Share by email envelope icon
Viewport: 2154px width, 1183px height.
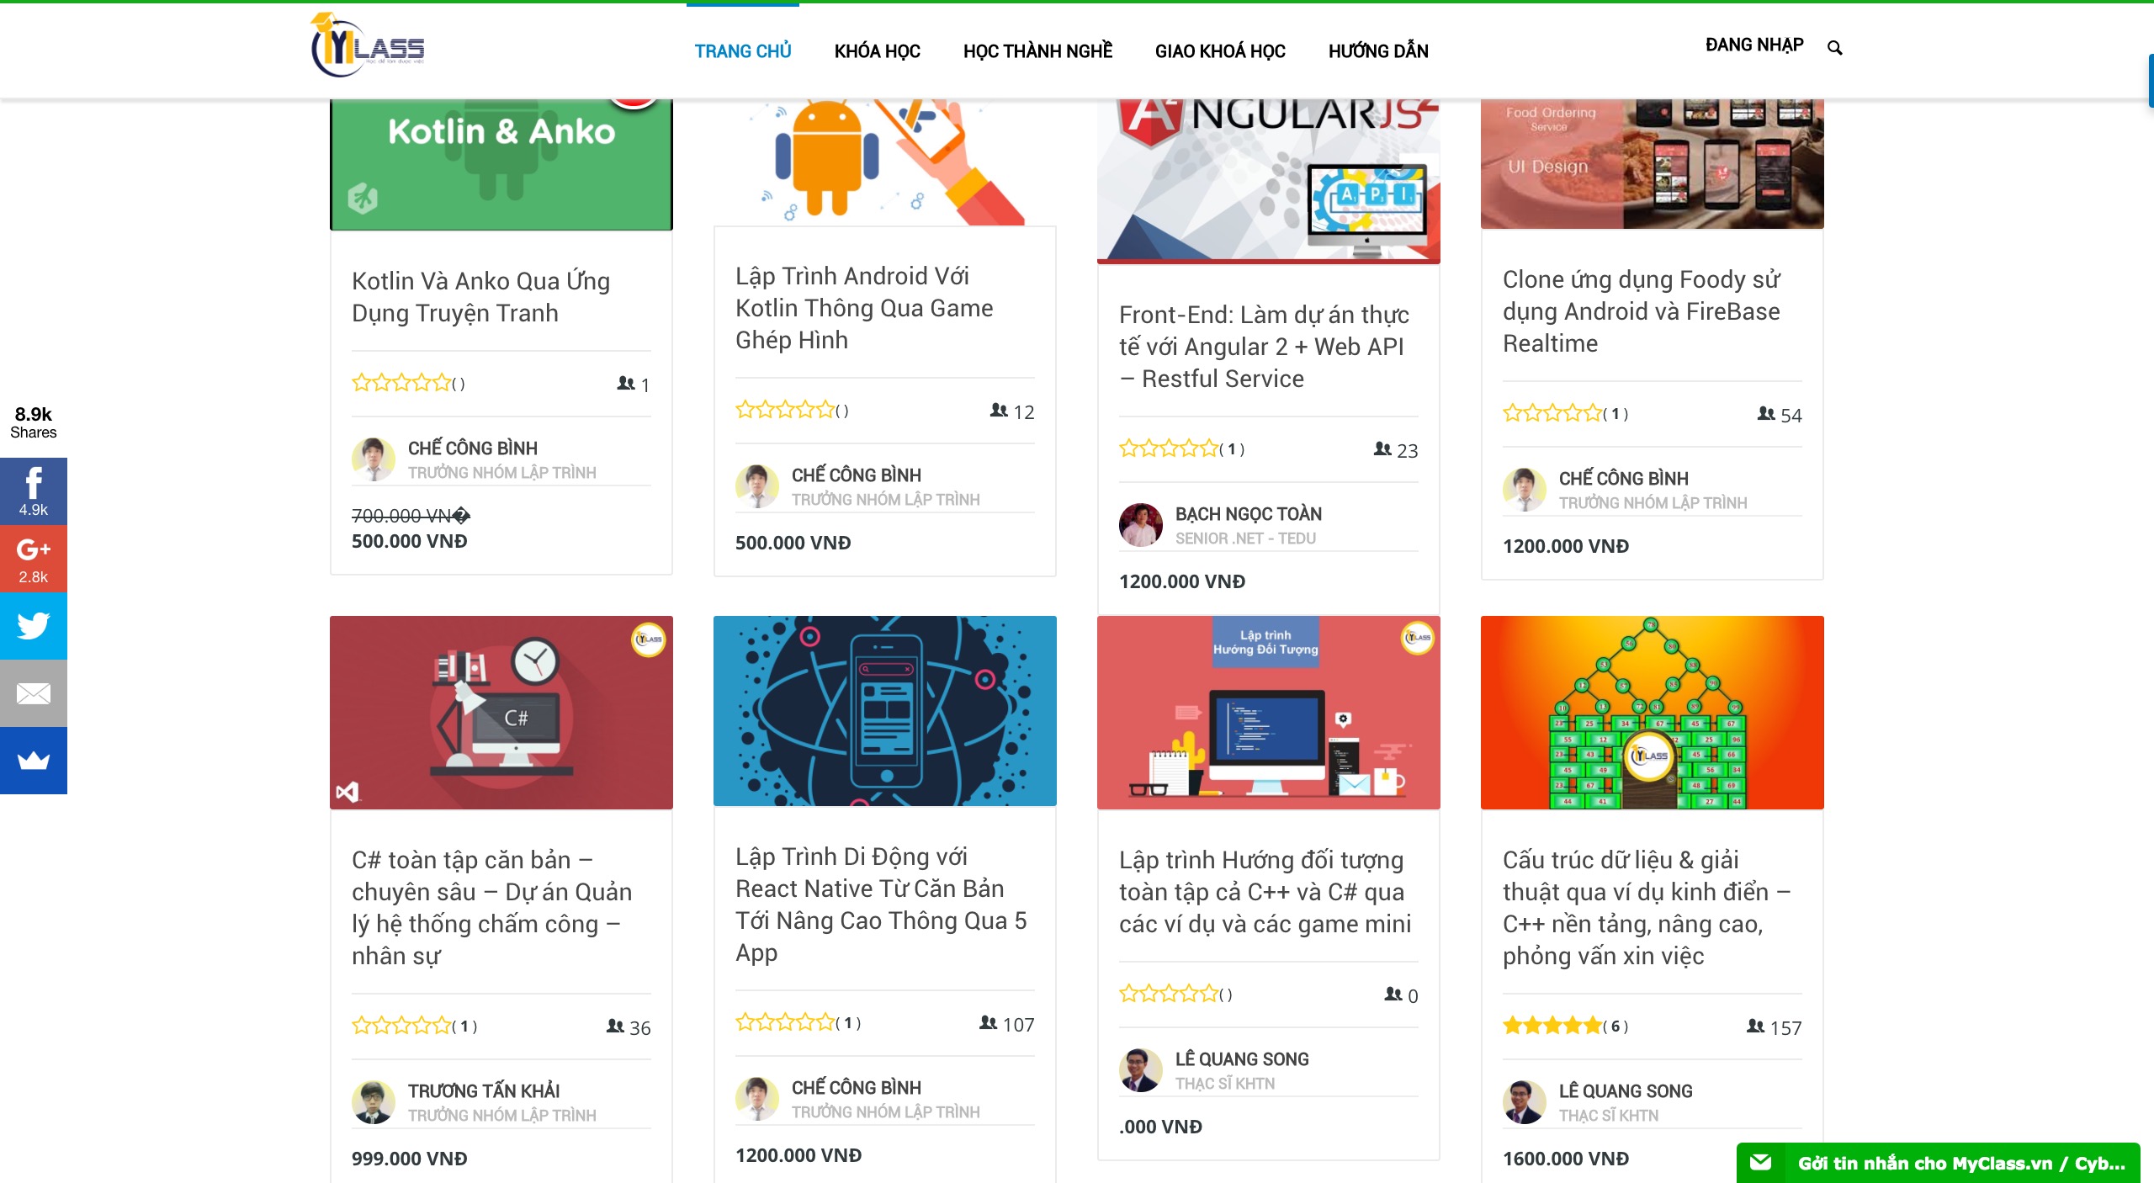click(x=34, y=693)
